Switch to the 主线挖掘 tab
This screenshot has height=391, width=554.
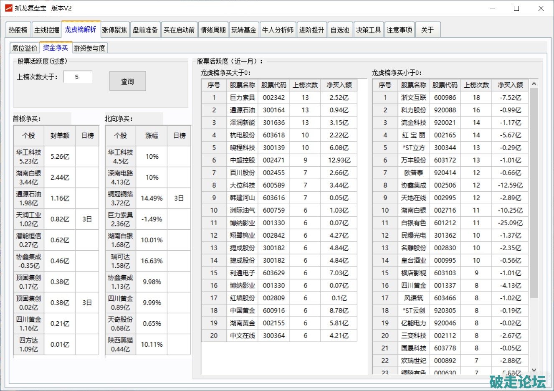46,30
